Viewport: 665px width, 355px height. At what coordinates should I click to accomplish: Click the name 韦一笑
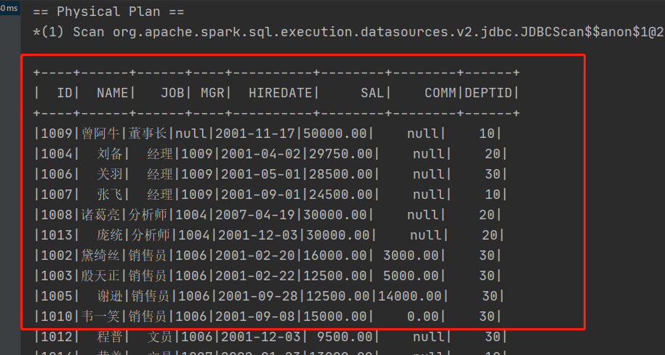[100, 317]
